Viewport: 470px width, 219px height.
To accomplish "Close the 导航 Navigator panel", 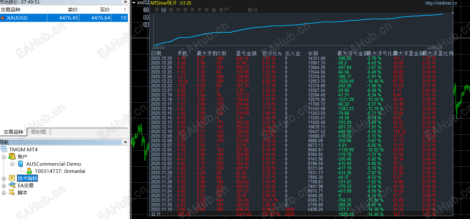I will point(126,142).
